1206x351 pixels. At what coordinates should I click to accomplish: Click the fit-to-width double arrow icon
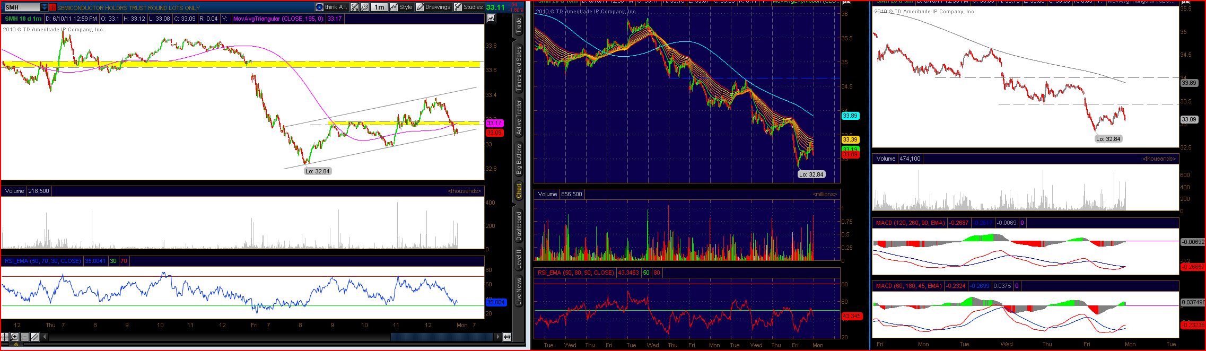coord(507,337)
